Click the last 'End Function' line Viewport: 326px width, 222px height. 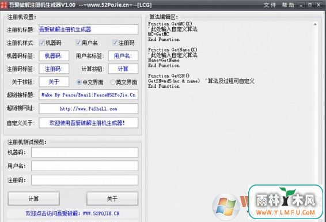click(164, 86)
